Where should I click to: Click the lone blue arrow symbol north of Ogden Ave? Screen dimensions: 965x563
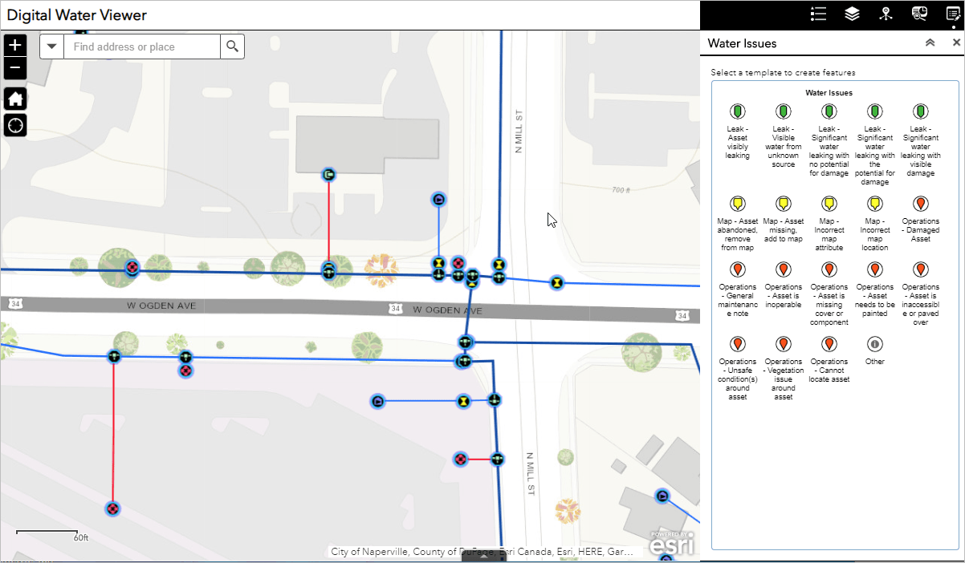(438, 199)
